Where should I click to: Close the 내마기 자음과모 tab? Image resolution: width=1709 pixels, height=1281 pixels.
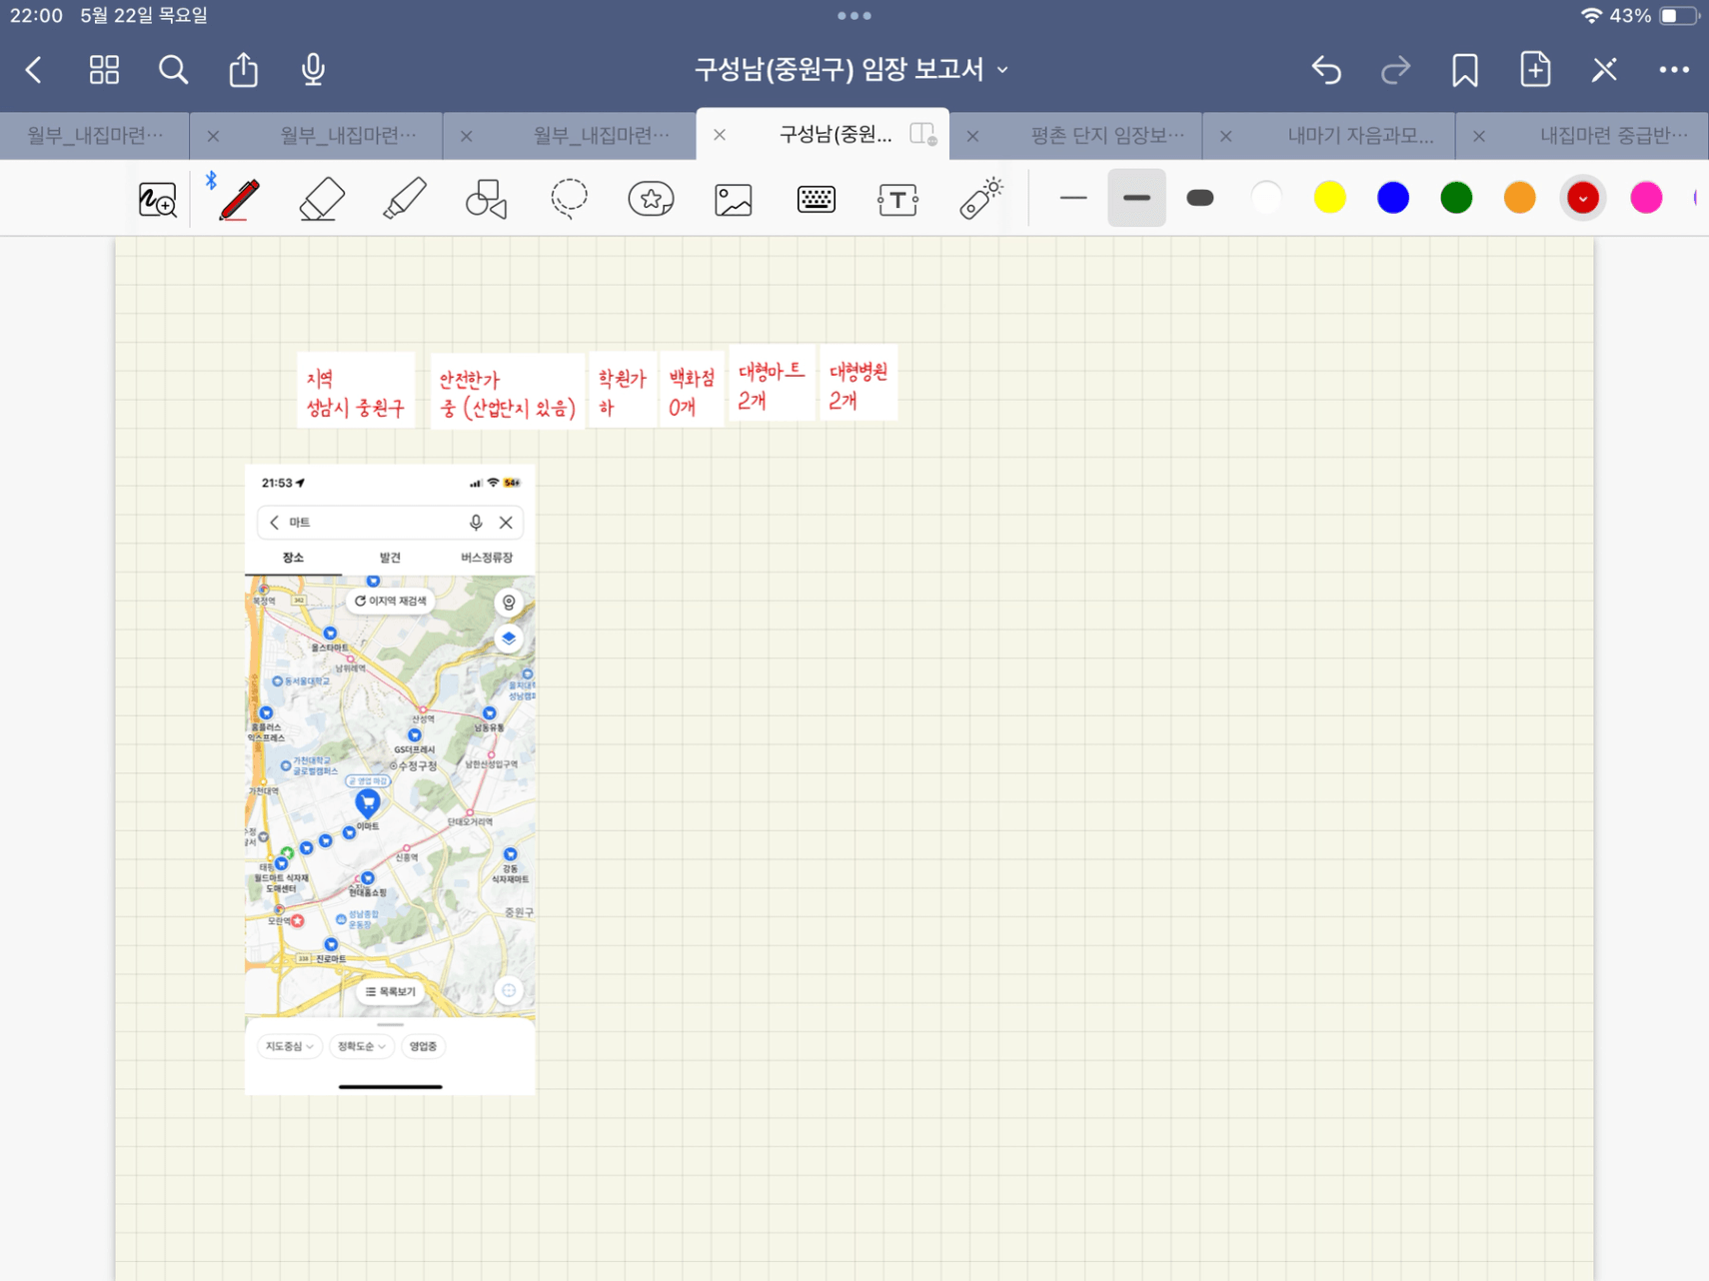1225,135
